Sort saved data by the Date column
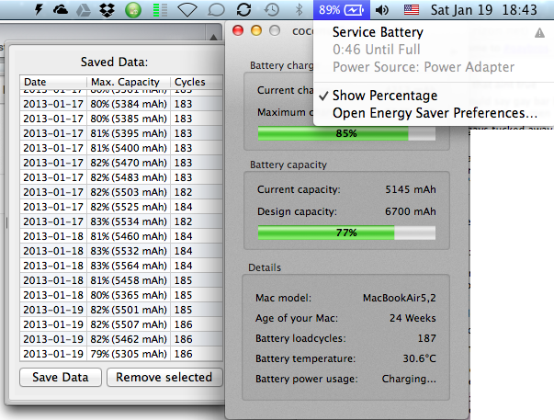The height and width of the screenshot is (420, 554). tap(53, 82)
